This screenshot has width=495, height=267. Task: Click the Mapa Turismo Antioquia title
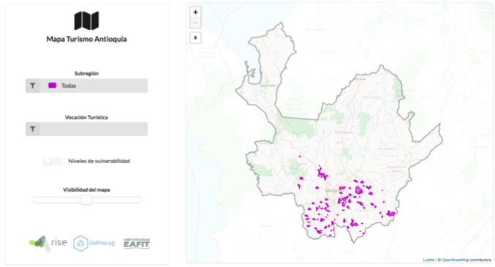point(86,40)
